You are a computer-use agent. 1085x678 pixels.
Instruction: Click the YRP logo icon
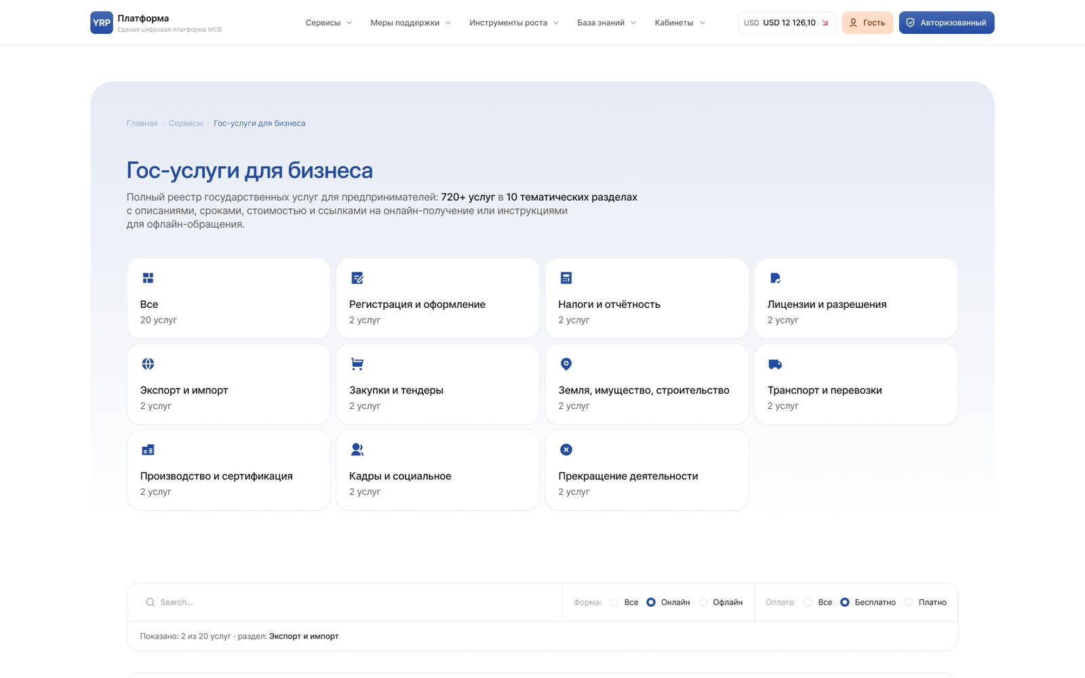tap(102, 22)
